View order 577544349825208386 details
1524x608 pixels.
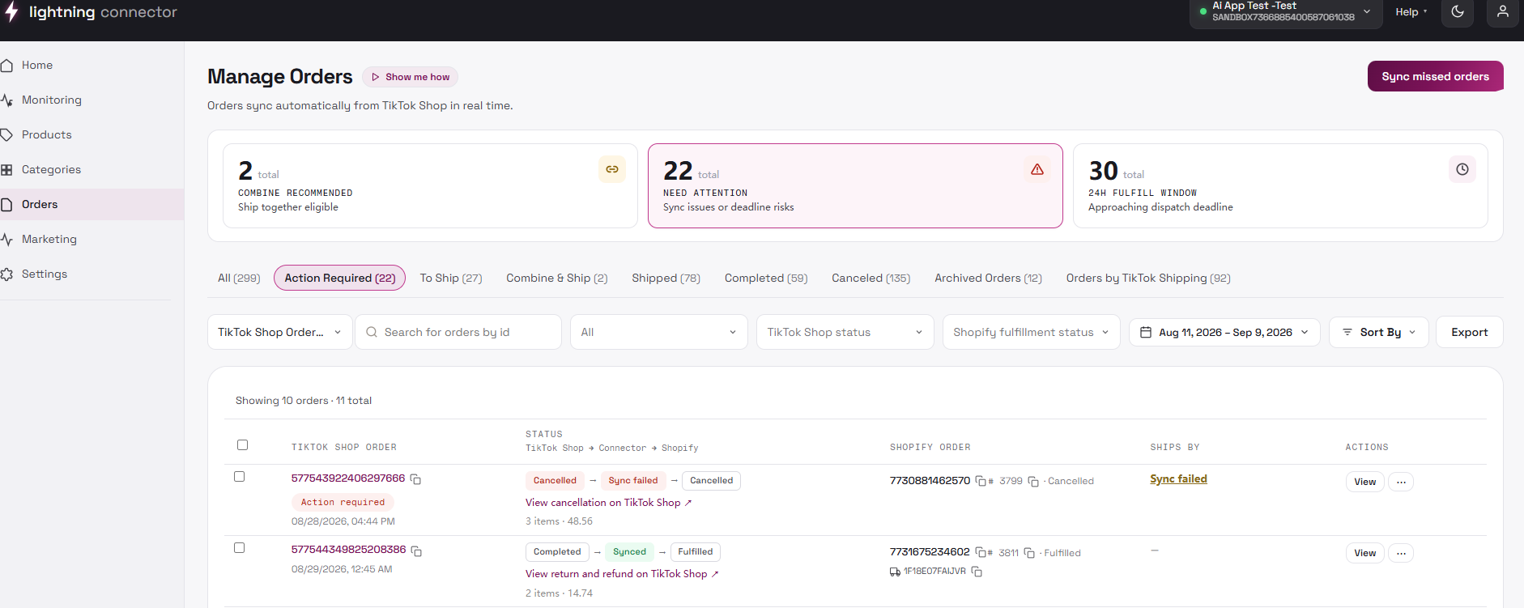click(1365, 553)
